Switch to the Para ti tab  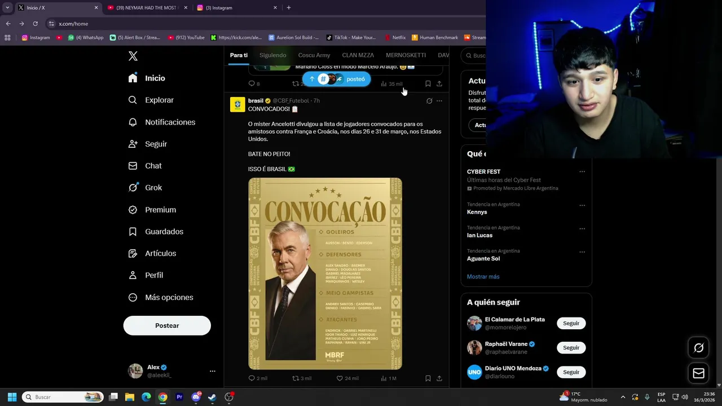click(x=239, y=55)
